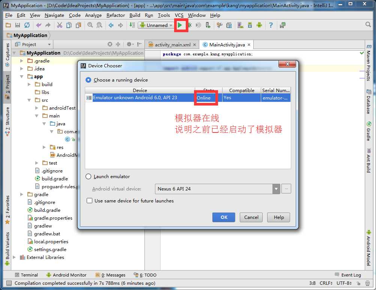Open the Terminal tool window
This screenshot has width=376, height=290.
pos(26,275)
